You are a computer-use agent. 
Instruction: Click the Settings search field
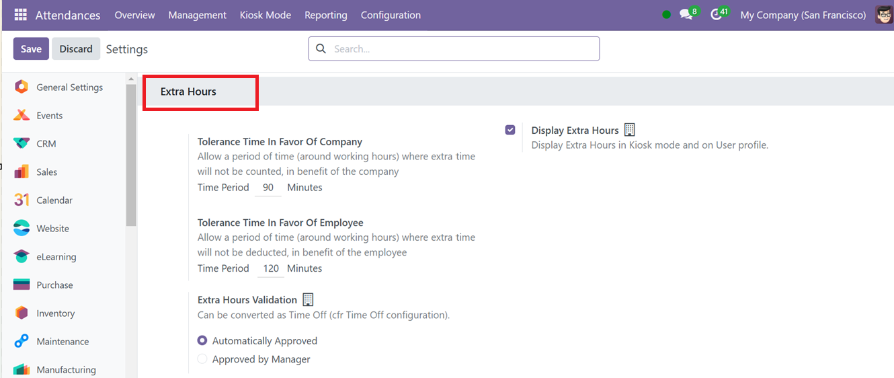point(454,48)
